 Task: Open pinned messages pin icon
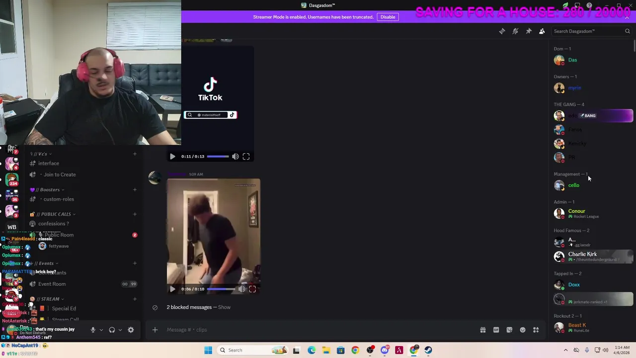[529, 31]
